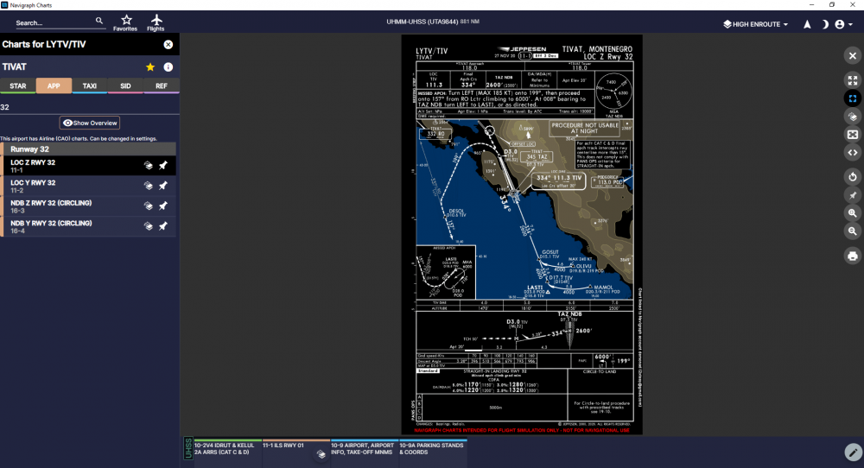Click the LOC Y RWY 32 overlay layers icon
Viewport: 864px width, 468px height.
tap(149, 186)
